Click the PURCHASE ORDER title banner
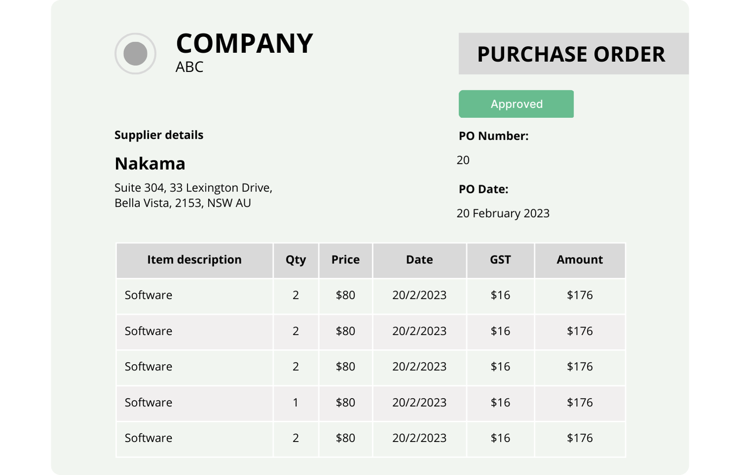Image resolution: width=740 pixels, height=475 pixels. pyautogui.click(x=574, y=54)
